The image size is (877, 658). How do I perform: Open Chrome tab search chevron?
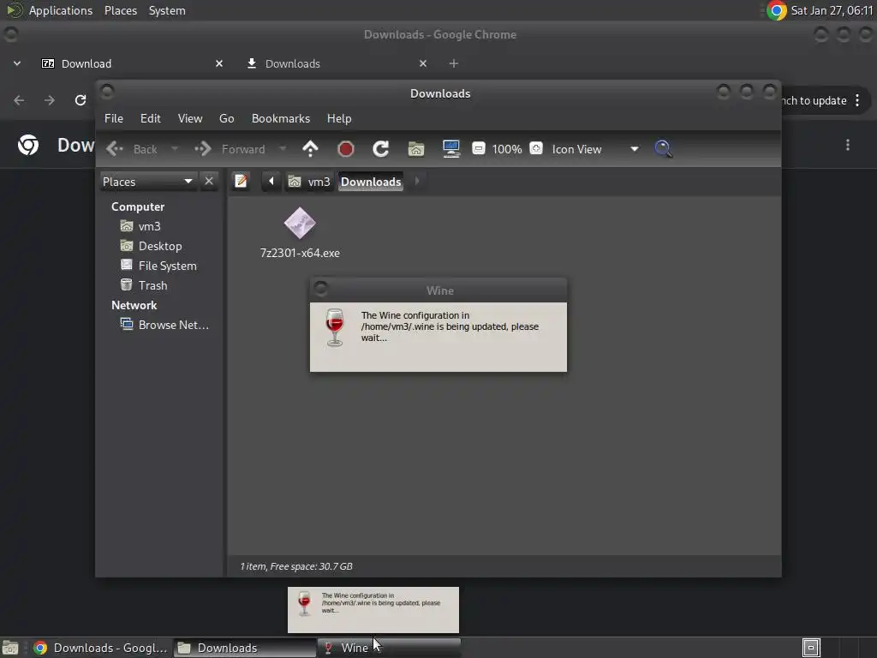[x=17, y=63]
